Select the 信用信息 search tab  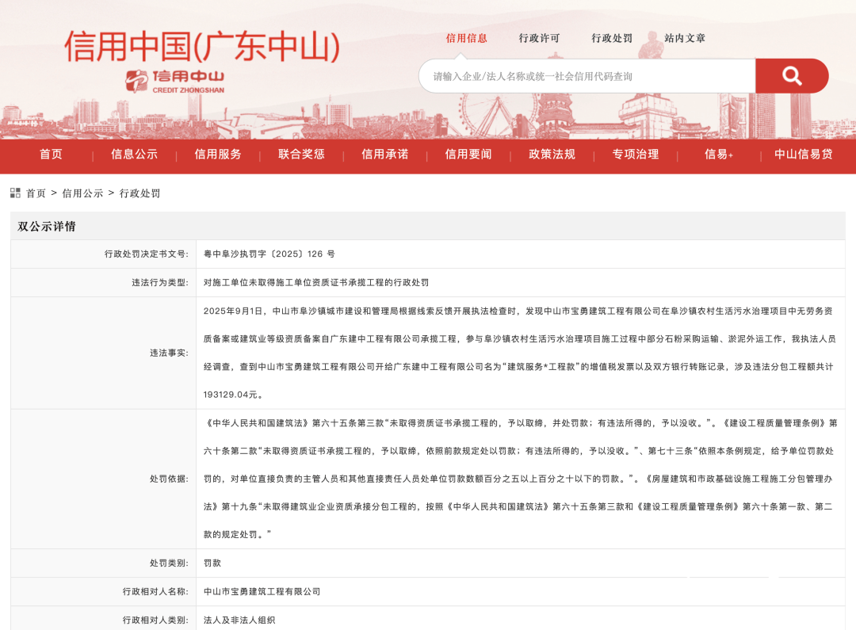coord(466,38)
